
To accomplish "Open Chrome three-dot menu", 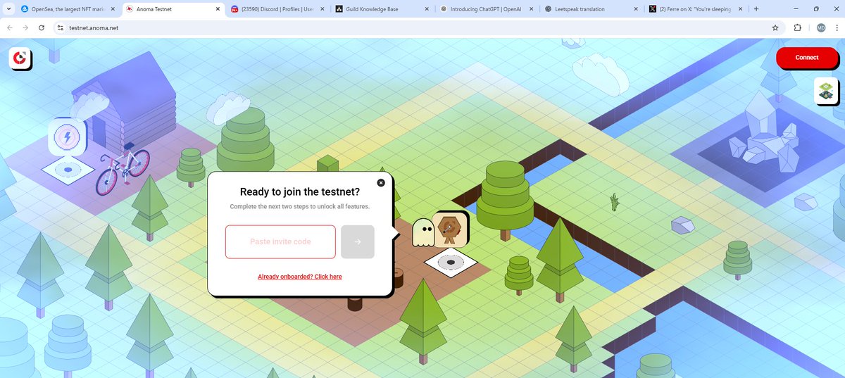I will click(836, 27).
